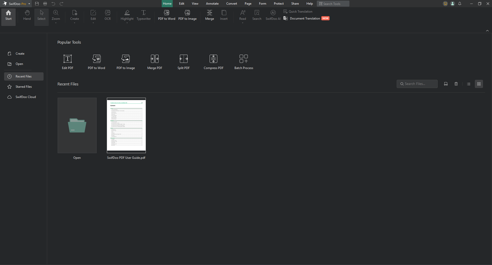This screenshot has width=492, height=265.
Task: Click the shopping cart icon
Action: 445,4
